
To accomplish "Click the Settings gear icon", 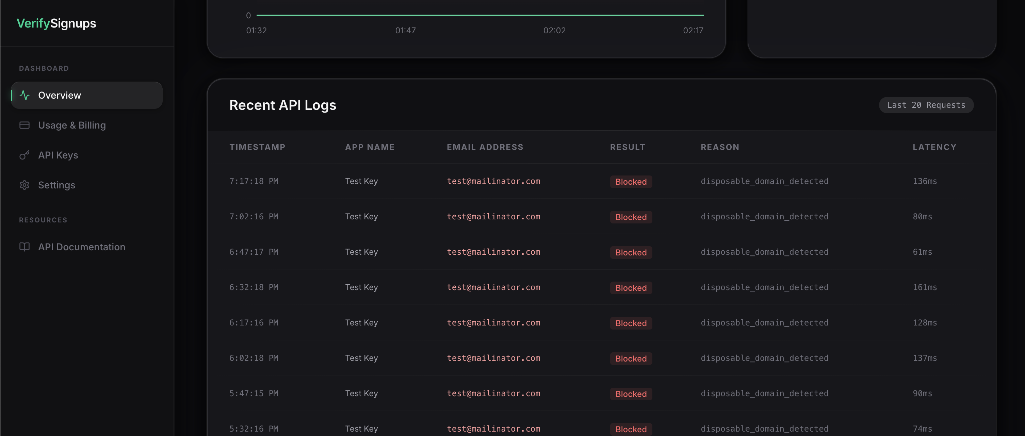I will [25, 185].
